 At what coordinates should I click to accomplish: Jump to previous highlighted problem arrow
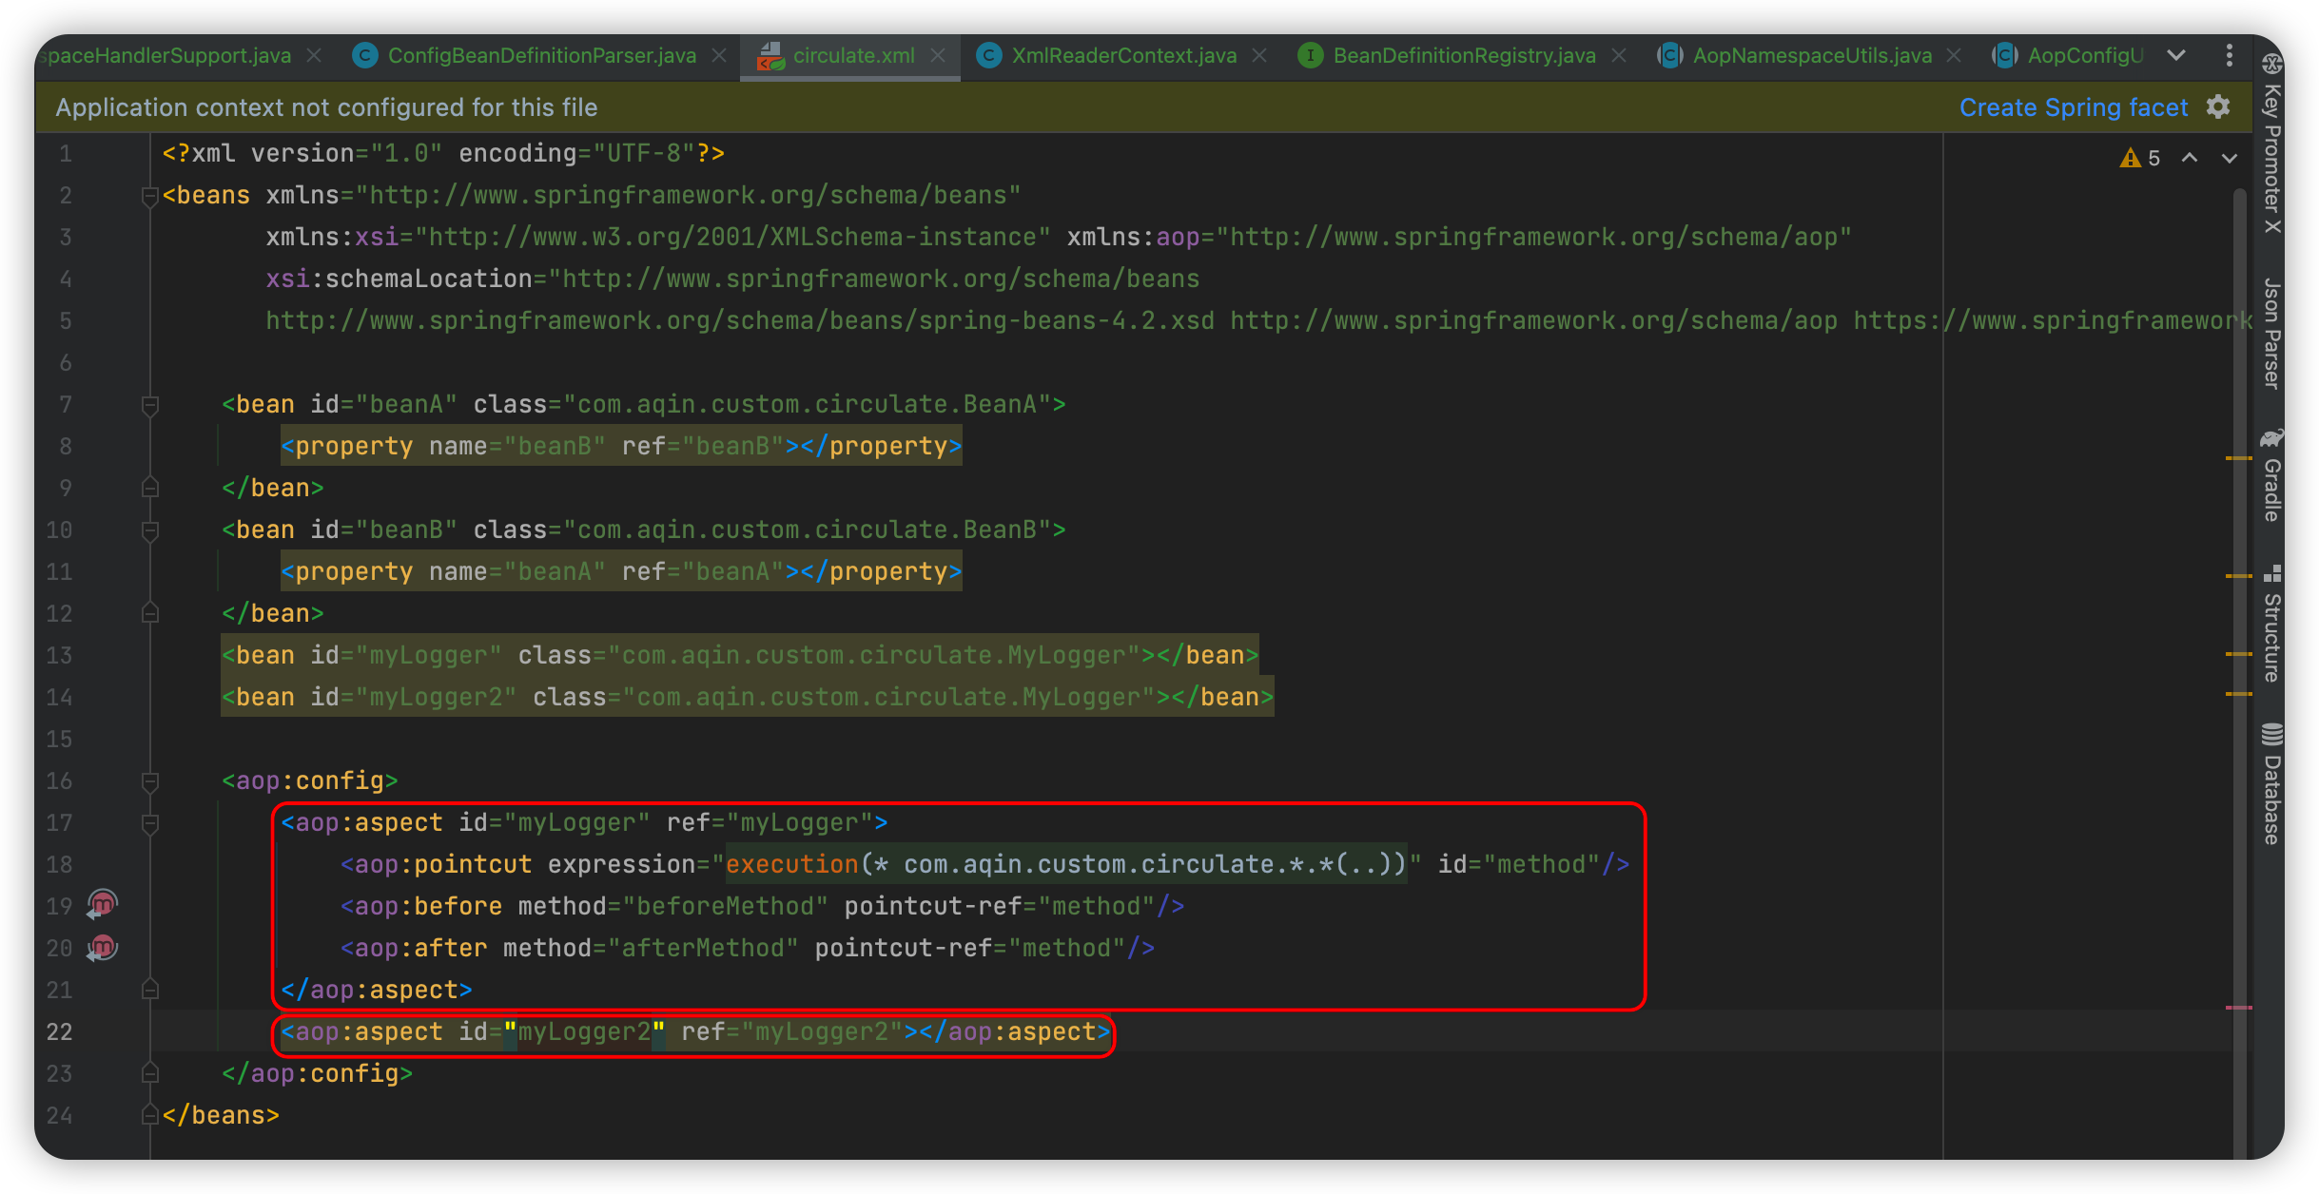(x=2190, y=158)
